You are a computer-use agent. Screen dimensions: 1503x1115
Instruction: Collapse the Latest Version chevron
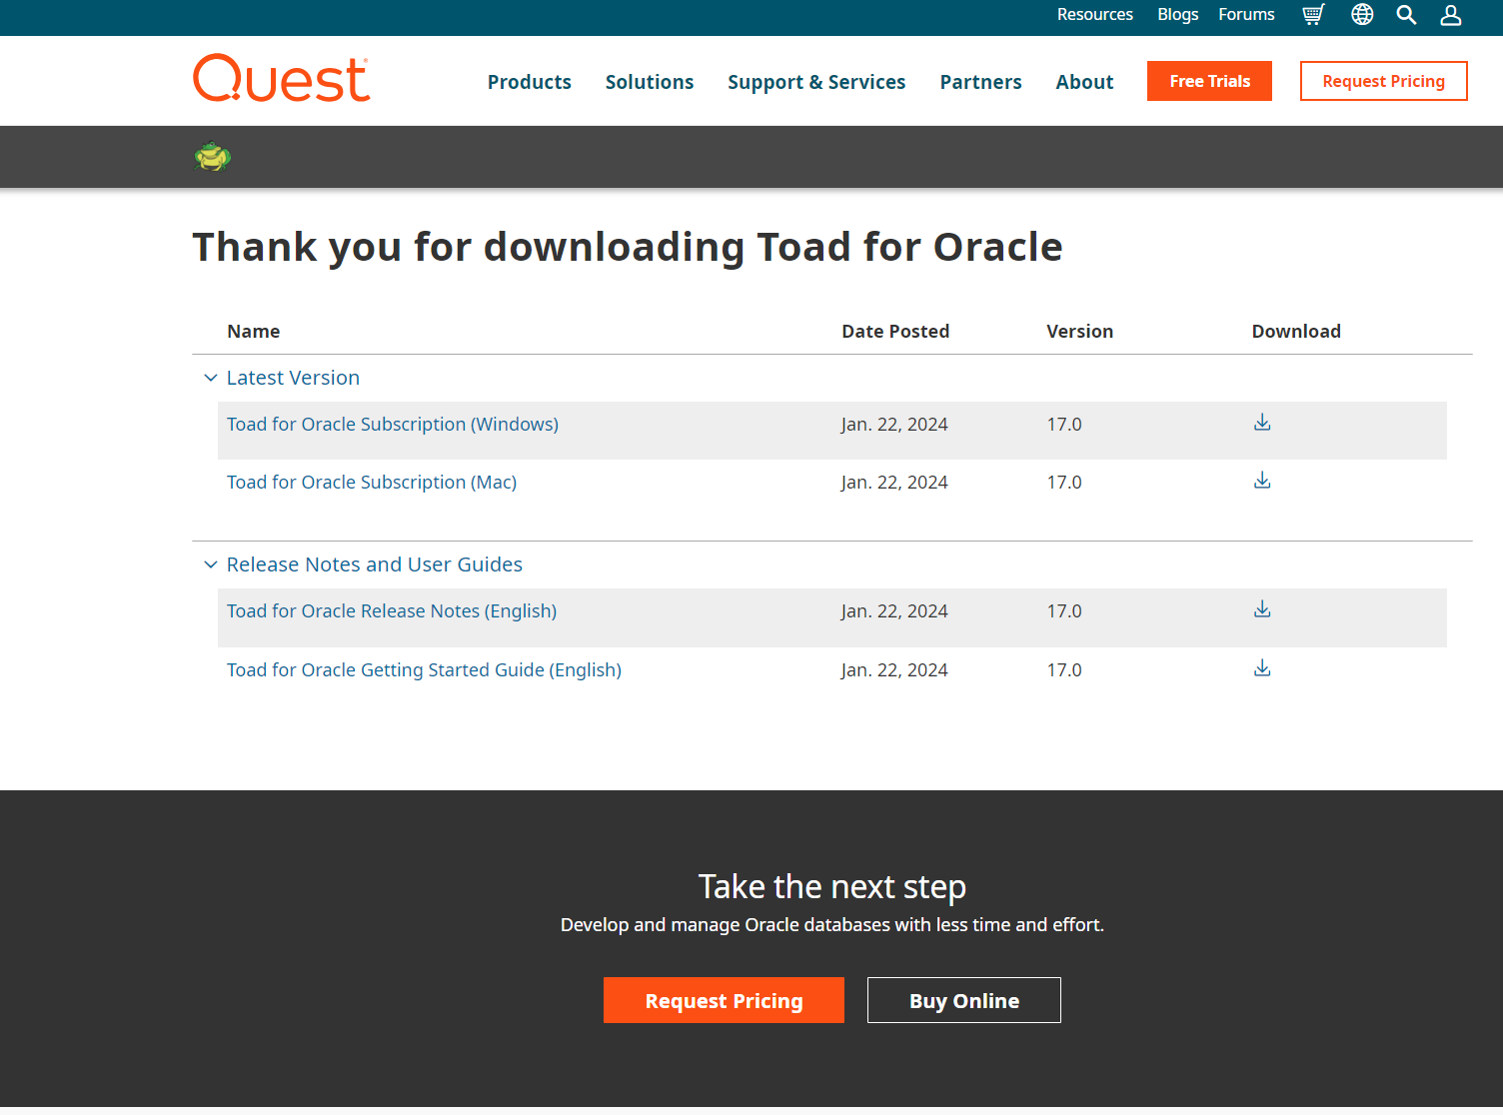click(x=210, y=378)
